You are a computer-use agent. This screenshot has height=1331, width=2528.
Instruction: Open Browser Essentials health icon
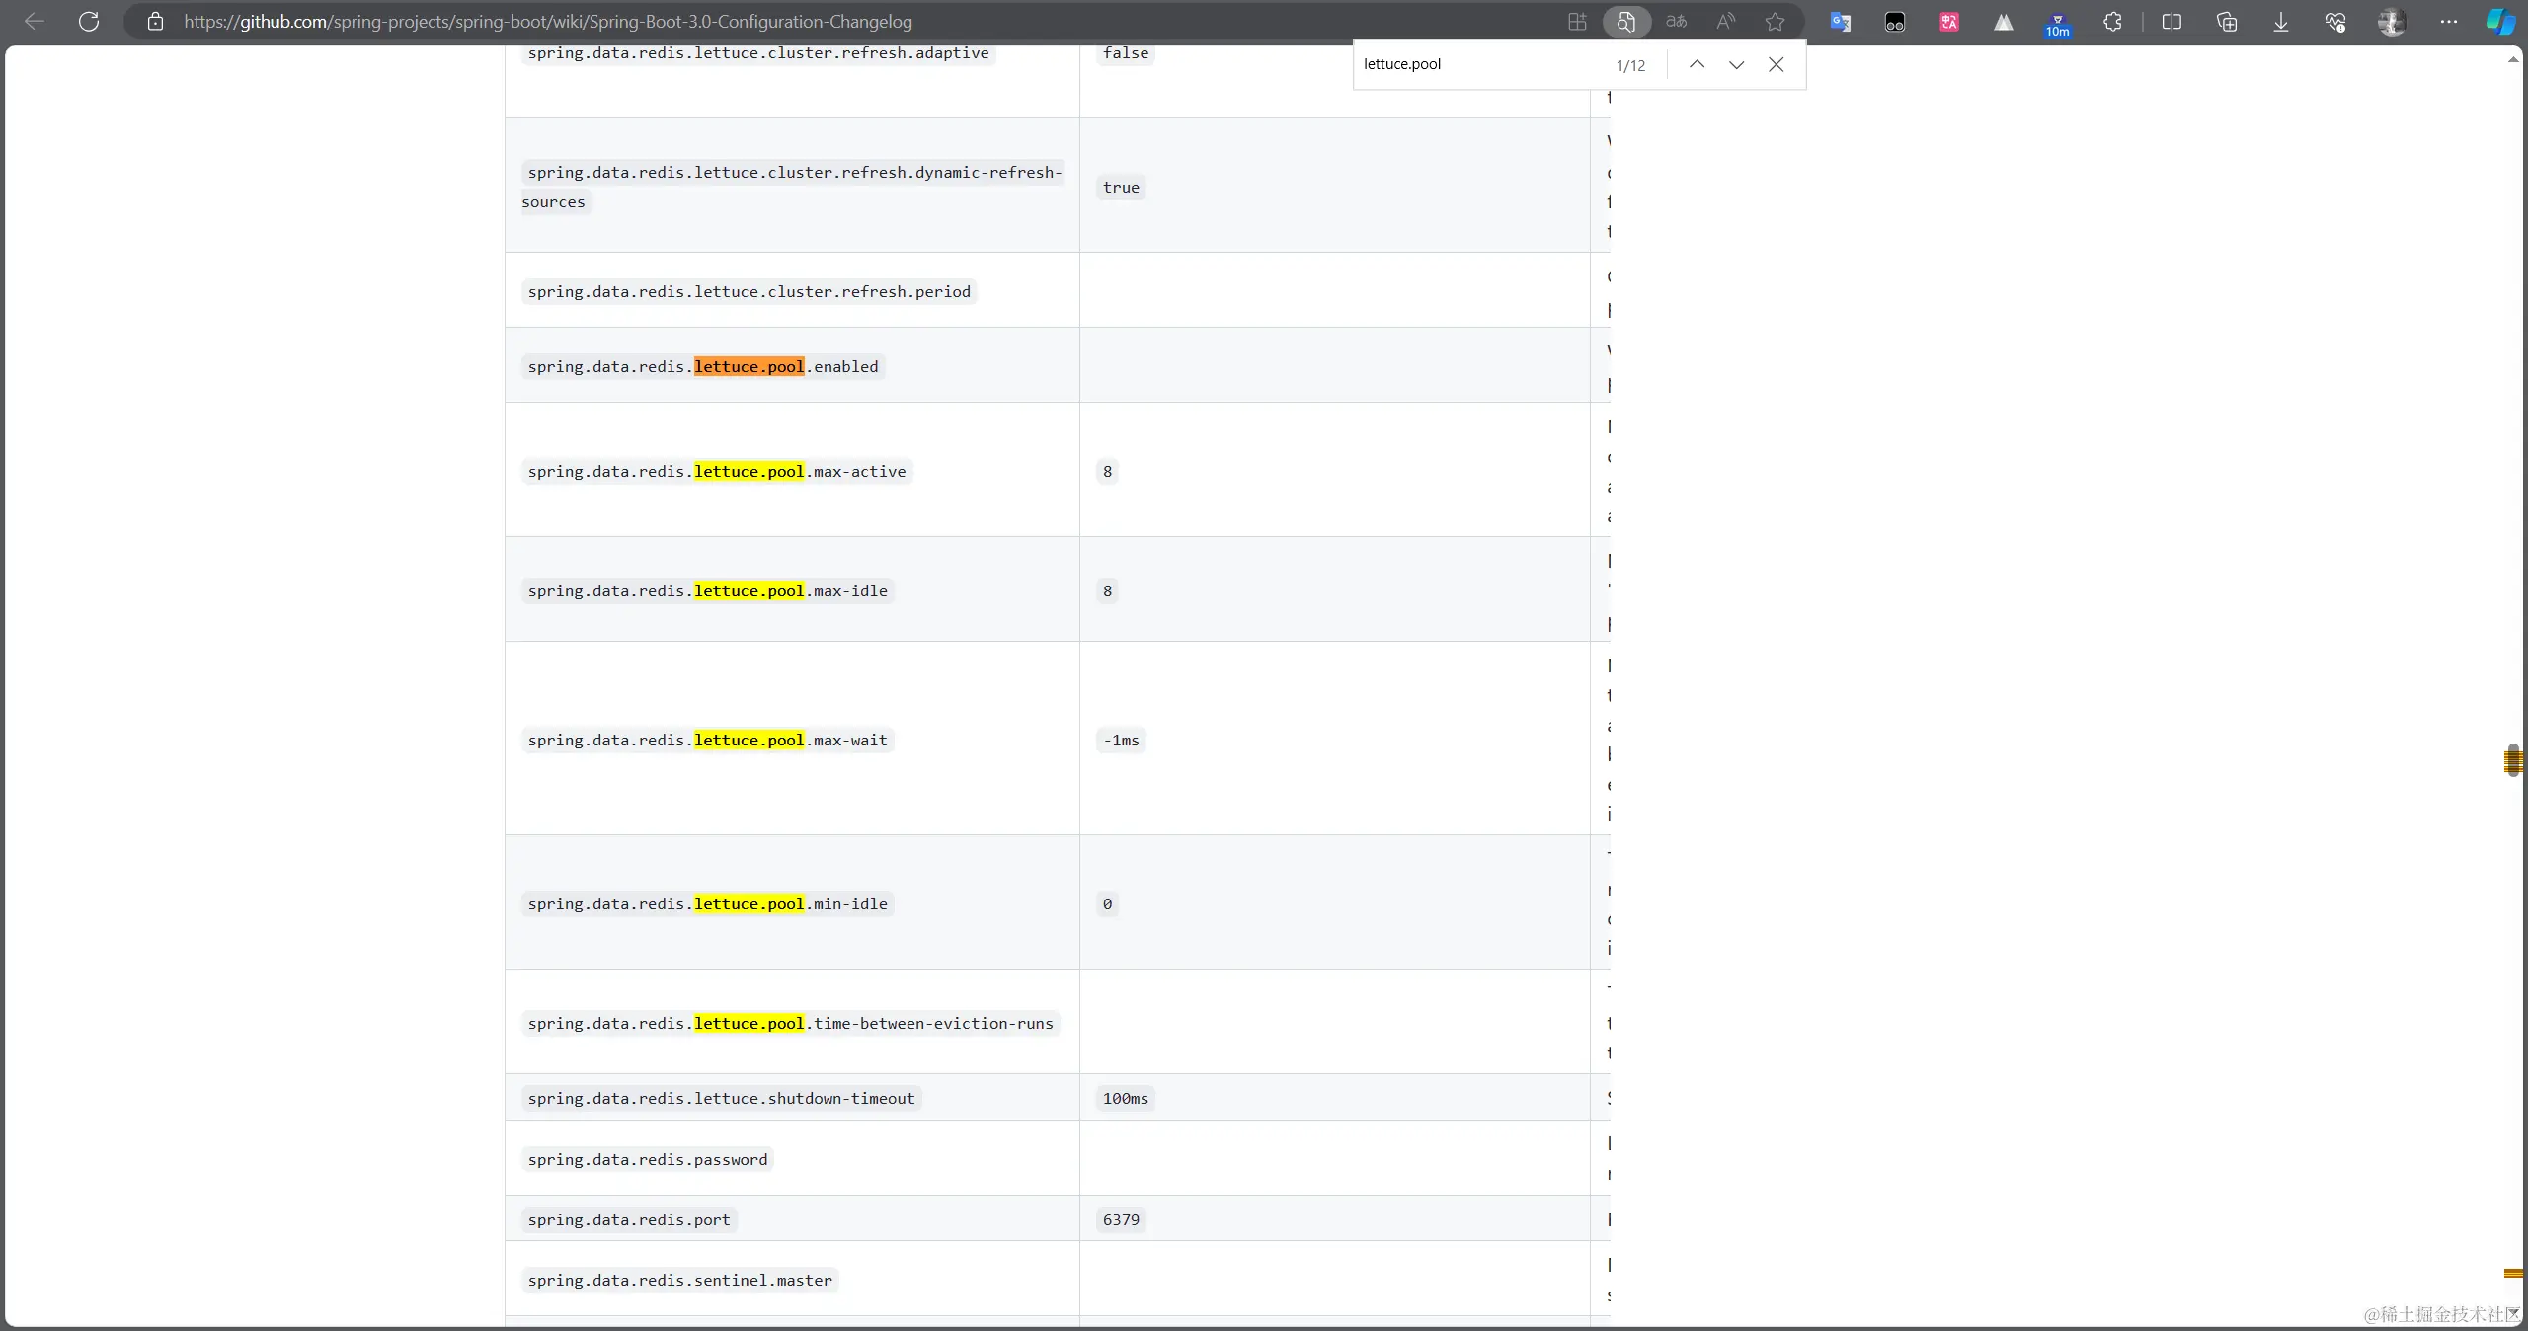tap(2335, 22)
